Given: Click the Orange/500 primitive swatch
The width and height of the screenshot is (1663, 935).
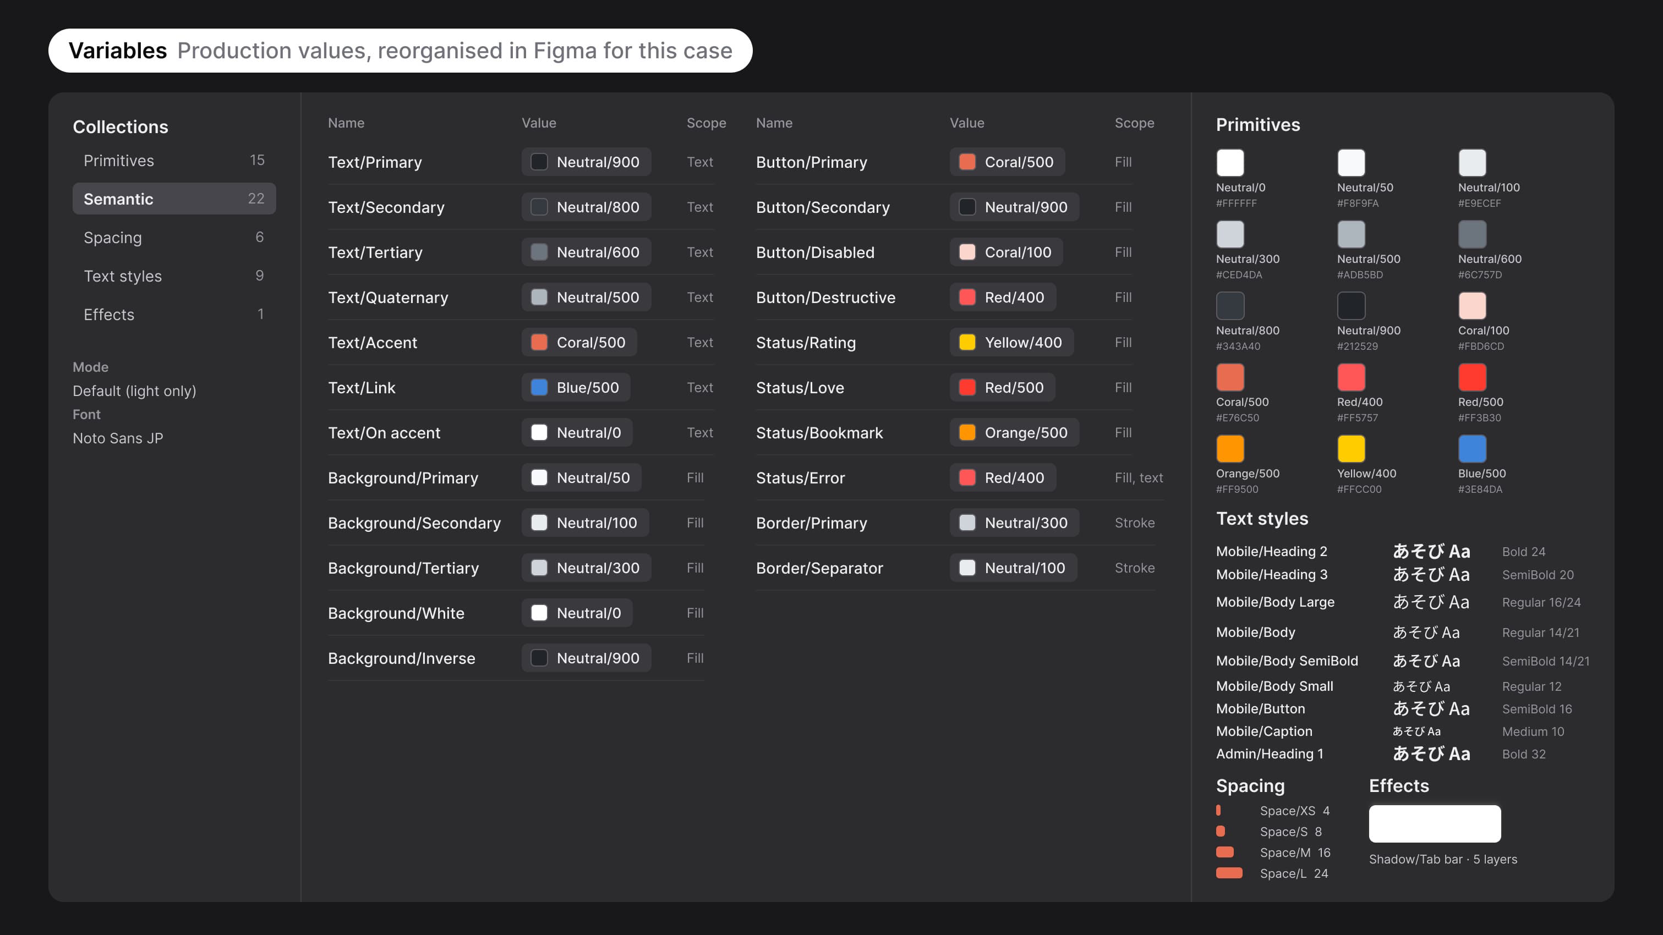Looking at the screenshot, I should (x=1230, y=449).
